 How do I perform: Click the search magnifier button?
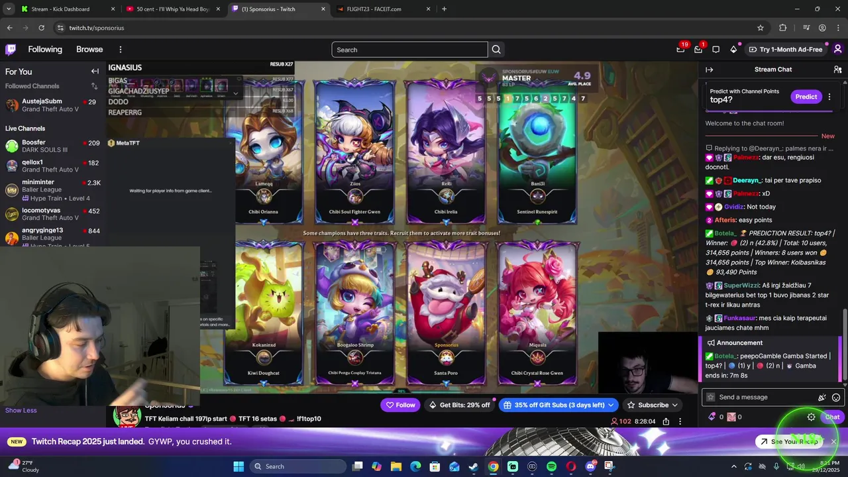click(x=496, y=50)
